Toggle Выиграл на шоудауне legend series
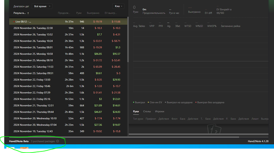The height and width of the screenshot is (153, 274). pos(178,102)
